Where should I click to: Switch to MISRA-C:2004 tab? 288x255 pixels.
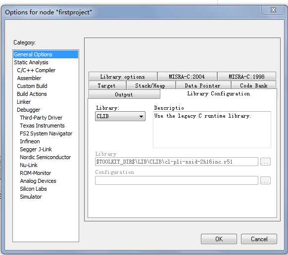click(x=187, y=77)
